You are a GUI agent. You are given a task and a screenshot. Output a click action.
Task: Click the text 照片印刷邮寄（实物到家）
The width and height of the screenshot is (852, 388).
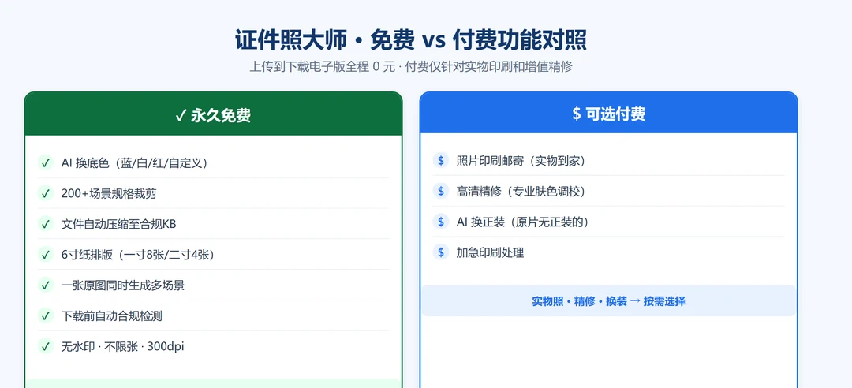click(521, 160)
